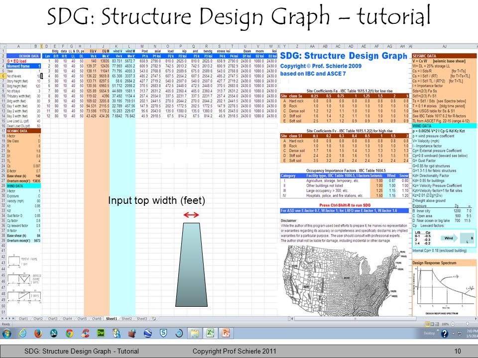478x358 pixels.
Task: Click horizontal scrollbar right arrow
Action: click(x=476, y=319)
